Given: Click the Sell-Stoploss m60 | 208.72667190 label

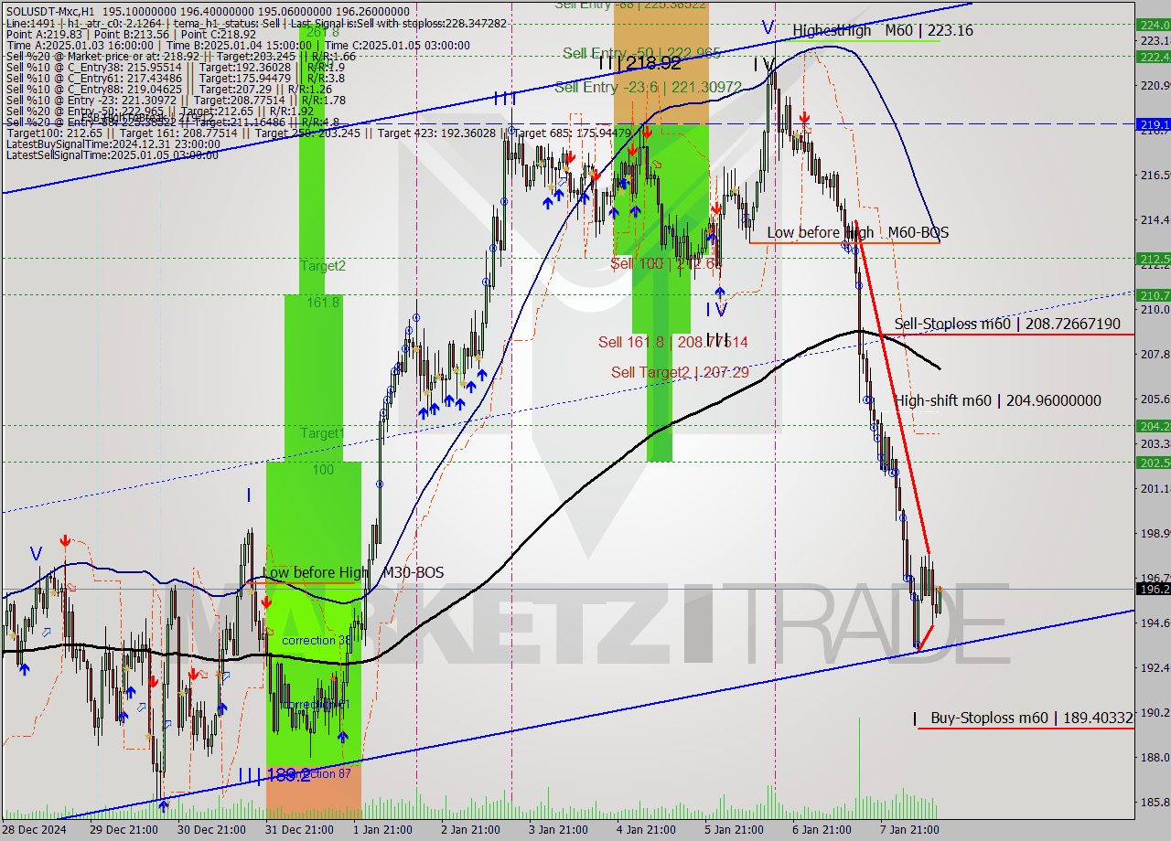Looking at the screenshot, I should click(x=1007, y=324).
